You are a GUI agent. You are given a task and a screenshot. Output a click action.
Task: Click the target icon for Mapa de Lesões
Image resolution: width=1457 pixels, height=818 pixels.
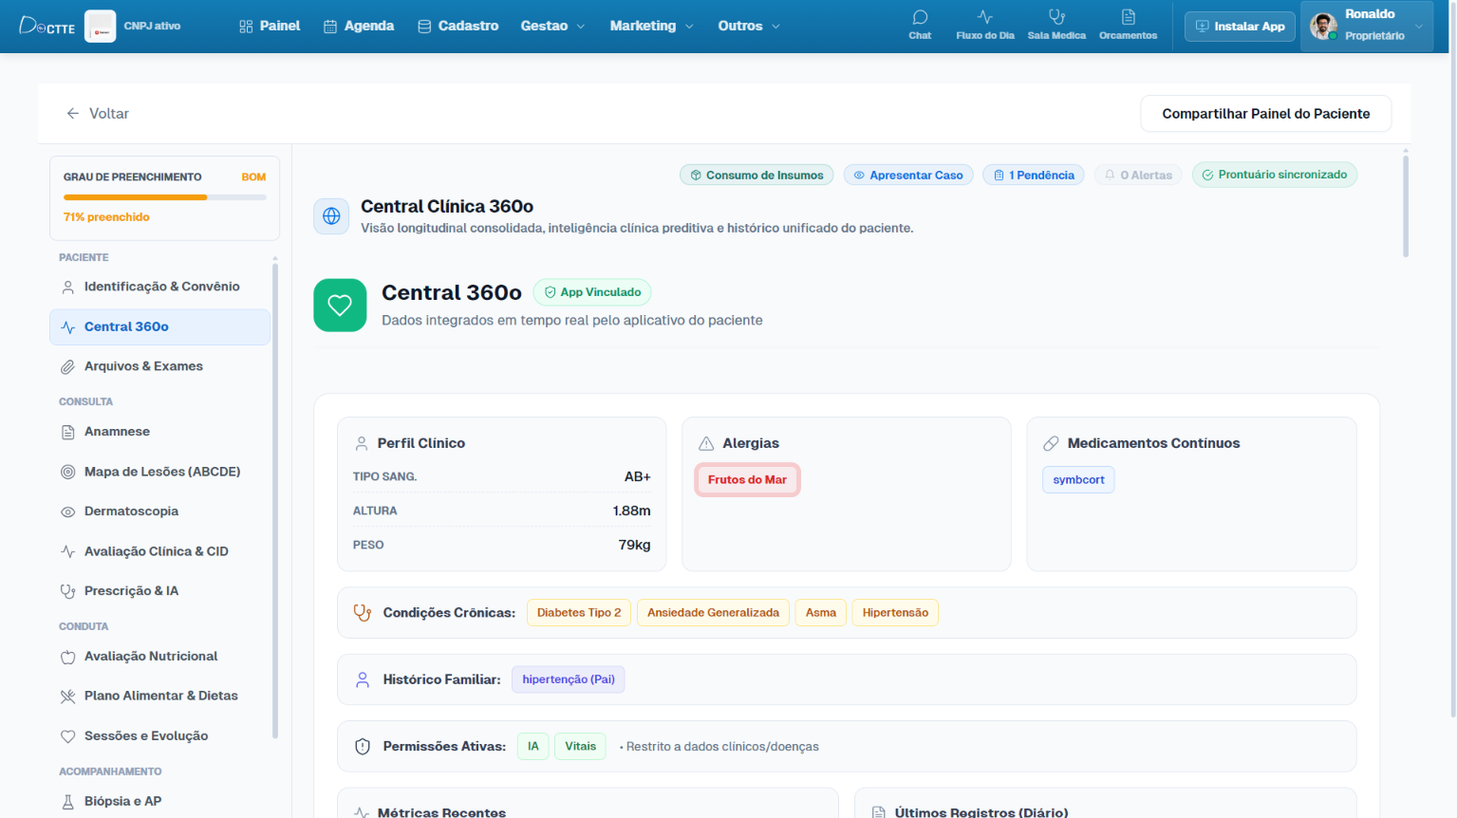(68, 472)
